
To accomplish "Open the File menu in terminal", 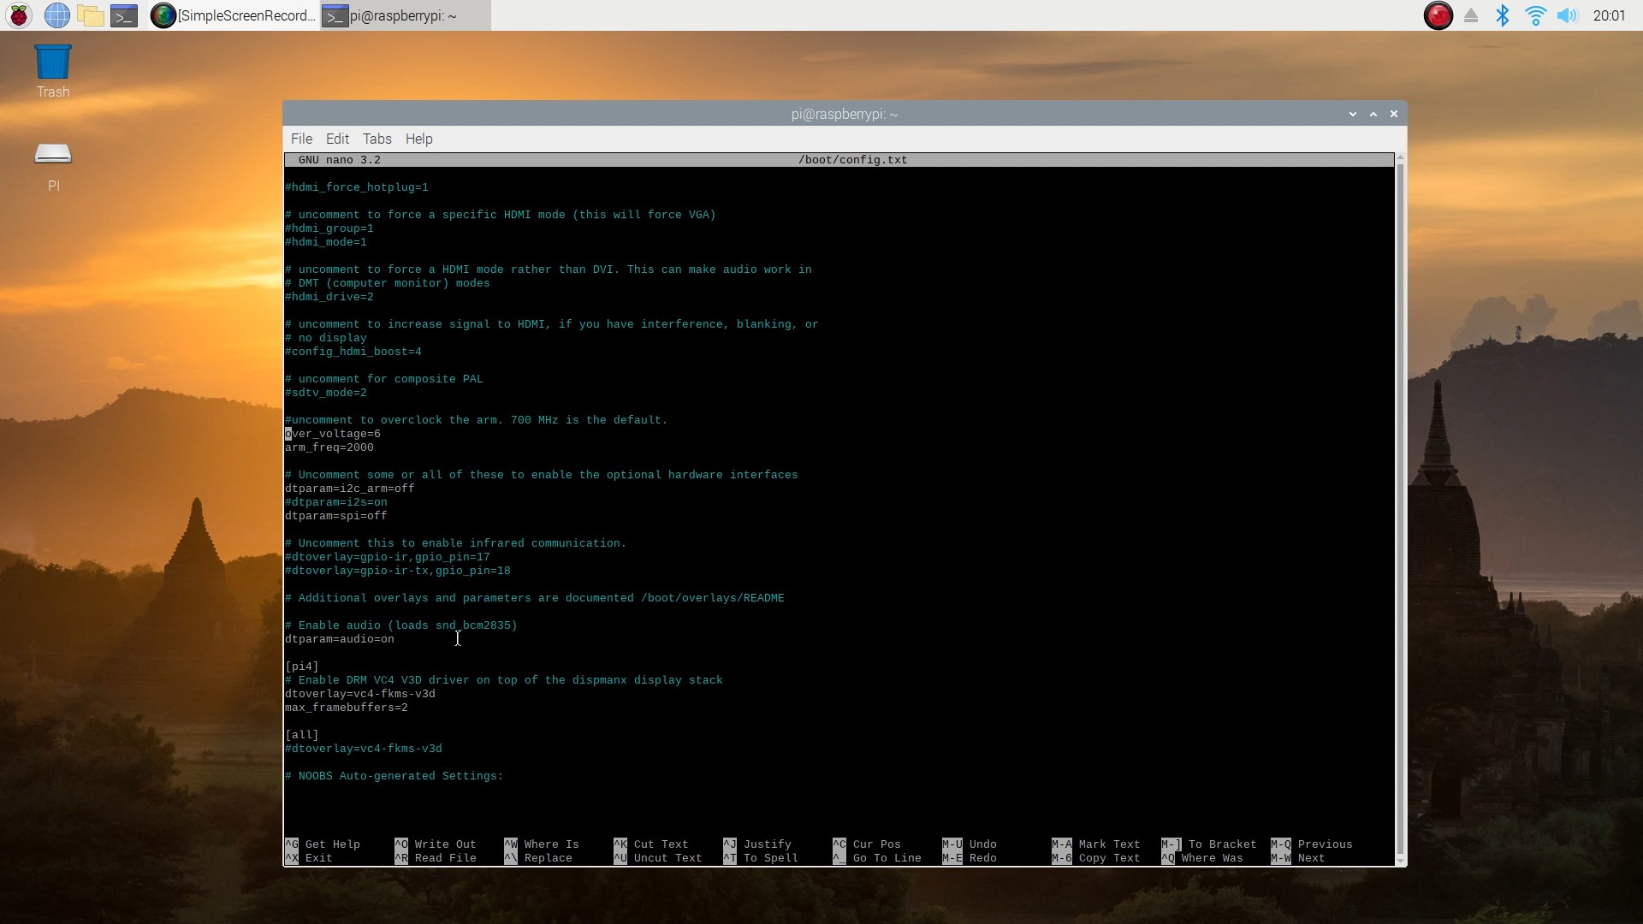I will coord(301,139).
